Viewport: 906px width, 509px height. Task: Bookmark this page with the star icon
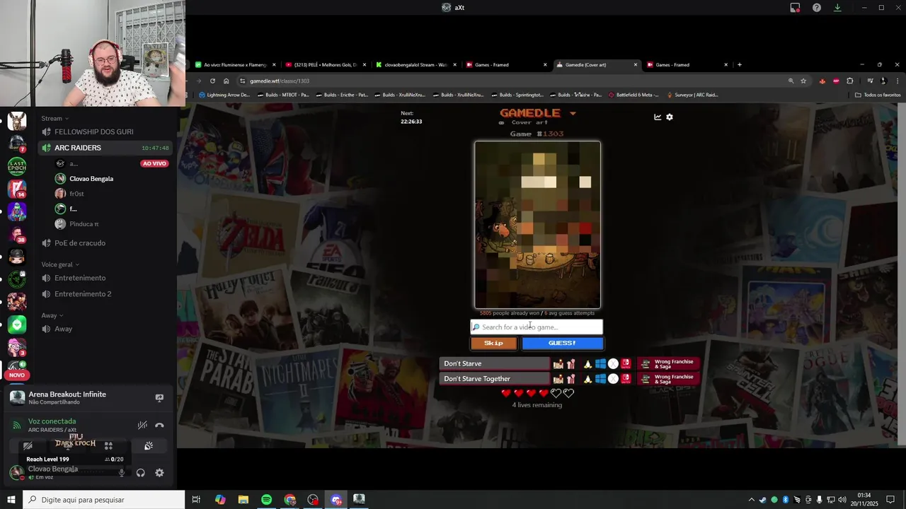point(803,81)
